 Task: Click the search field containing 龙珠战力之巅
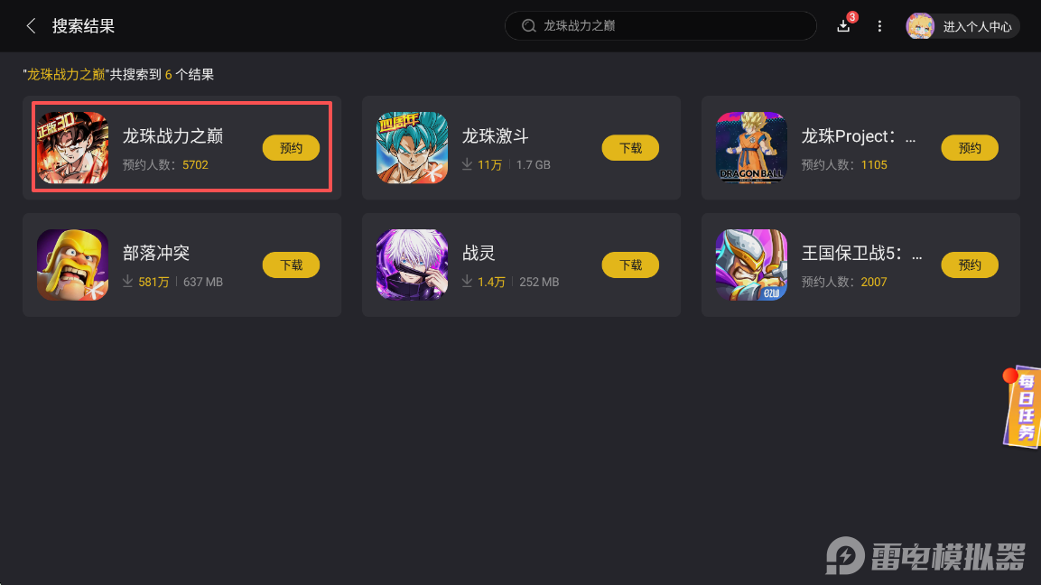pos(661,26)
